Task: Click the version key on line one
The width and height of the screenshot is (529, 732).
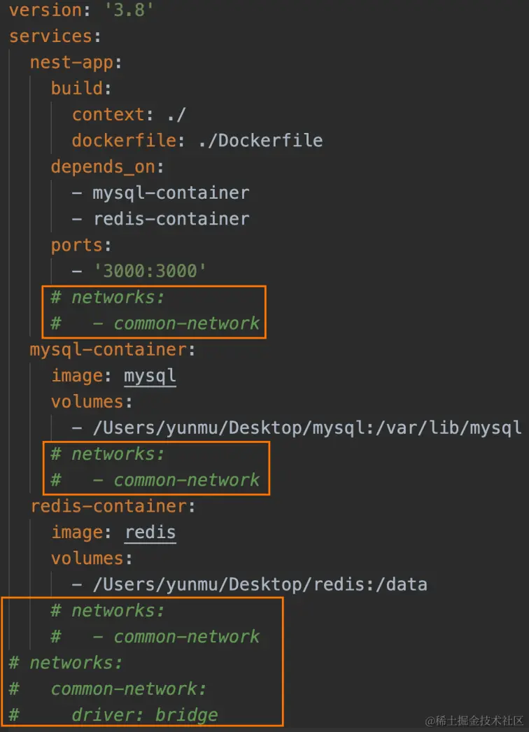Action: 45,10
